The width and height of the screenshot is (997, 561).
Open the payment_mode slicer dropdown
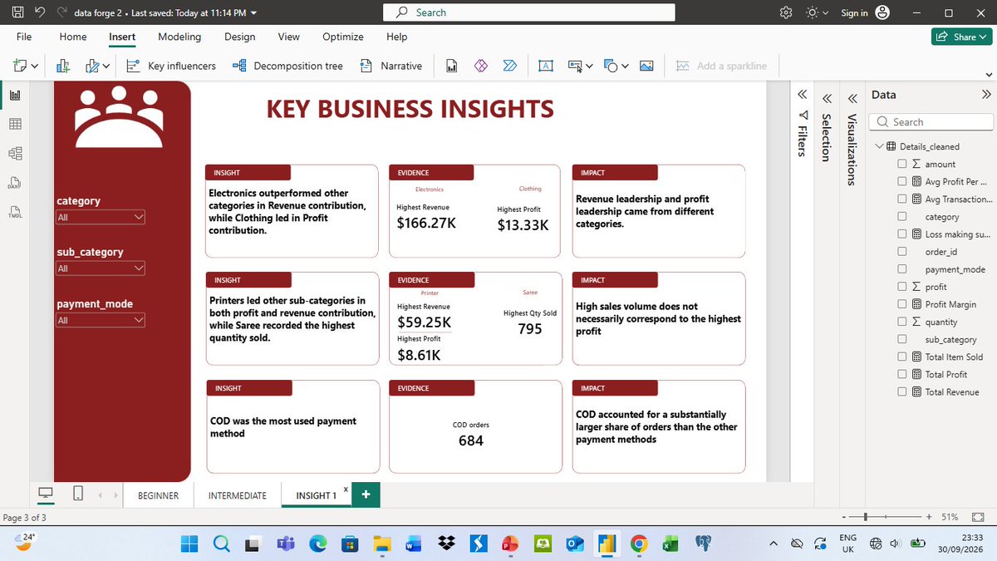click(101, 320)
